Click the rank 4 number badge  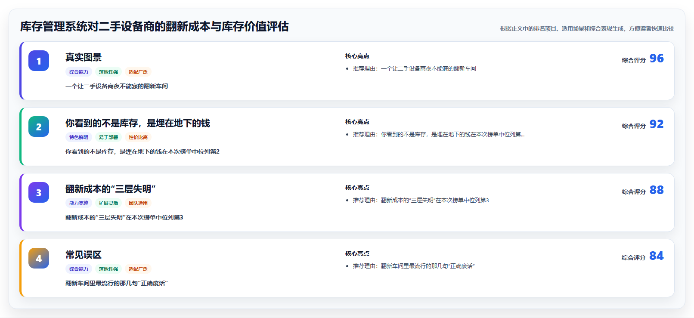pyautogui.click(x=39, y=258)
